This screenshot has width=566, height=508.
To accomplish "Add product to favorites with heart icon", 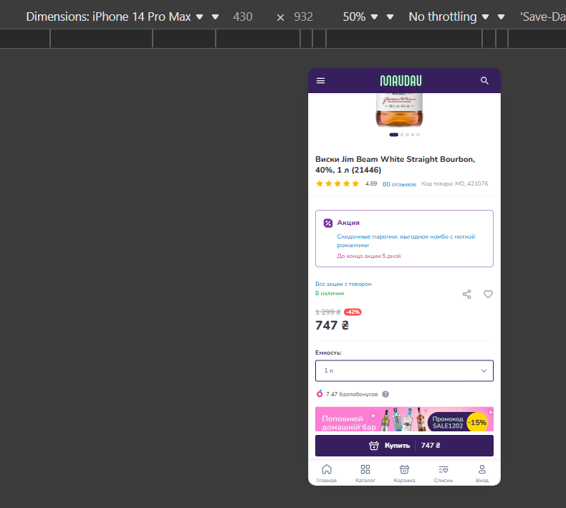I will coord(488,294).
